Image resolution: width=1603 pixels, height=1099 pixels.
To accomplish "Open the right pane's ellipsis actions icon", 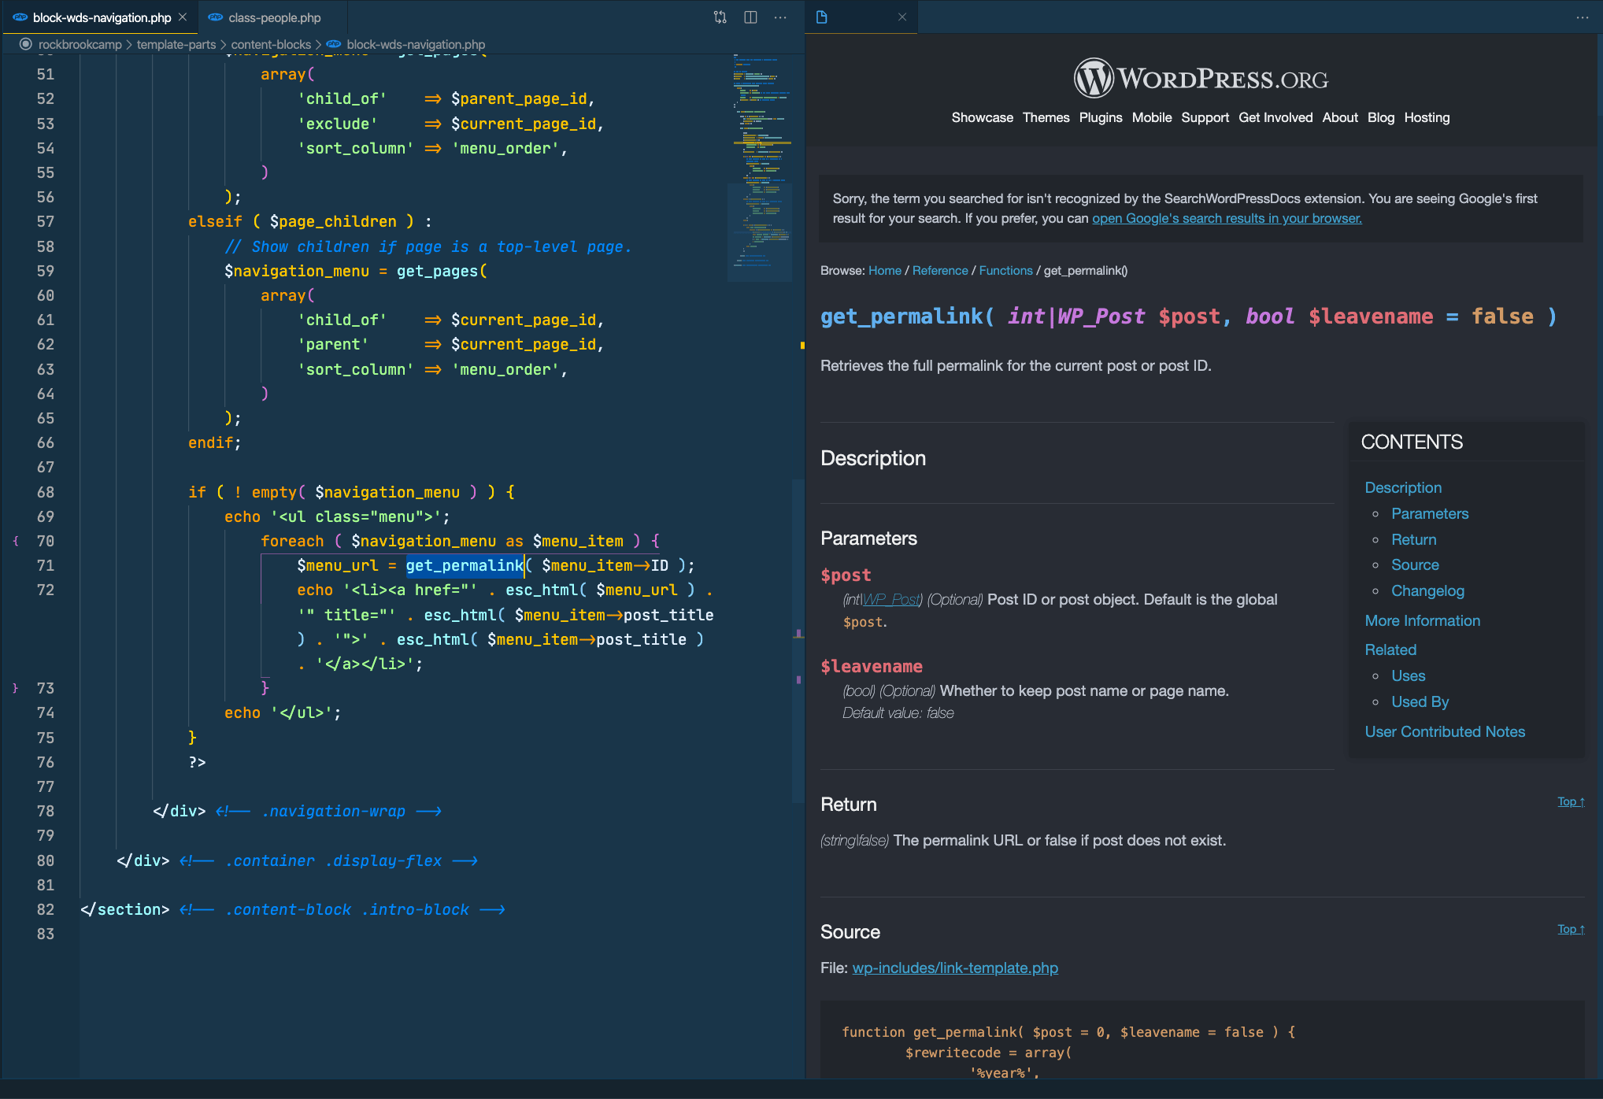I will click(1583, 17).
